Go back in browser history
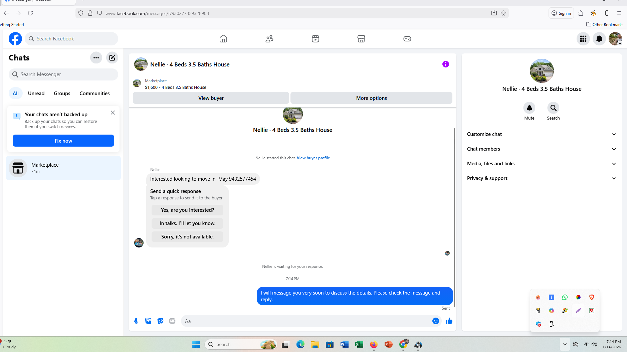Image resolution: width=627 pixels, height=352 pixels. coord(6,13)
